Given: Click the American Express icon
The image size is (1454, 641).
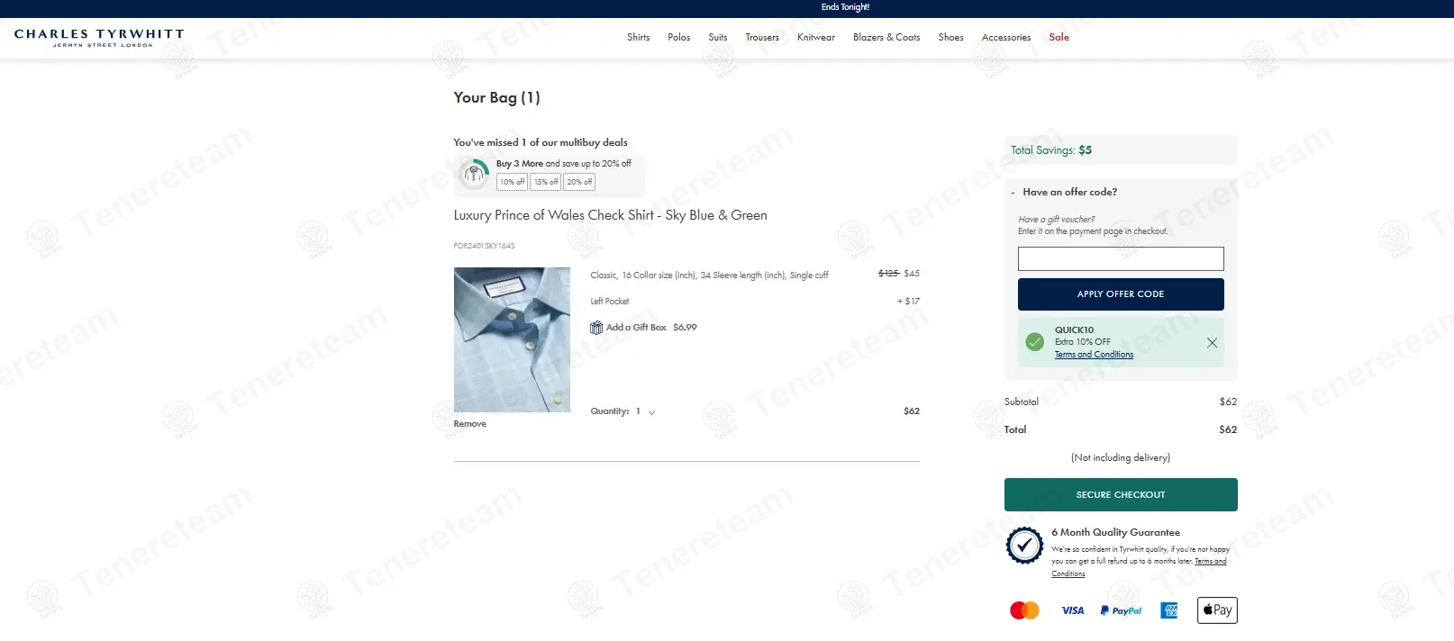Looking at the screenshot, I should tap(1169, 610).
